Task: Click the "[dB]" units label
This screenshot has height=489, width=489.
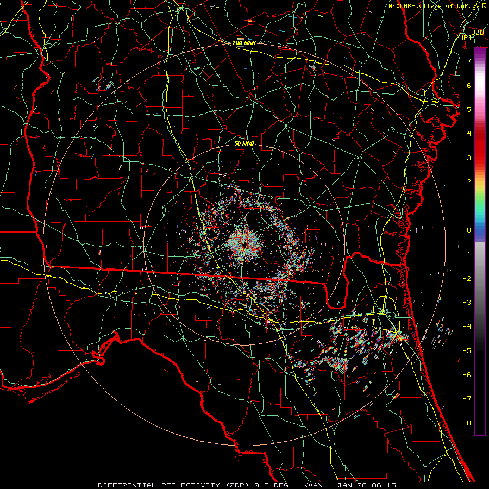Action: [x=464, y=37]
